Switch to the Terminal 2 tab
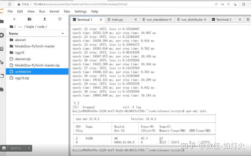The image size is (251, 156). (x=224, y=20)
